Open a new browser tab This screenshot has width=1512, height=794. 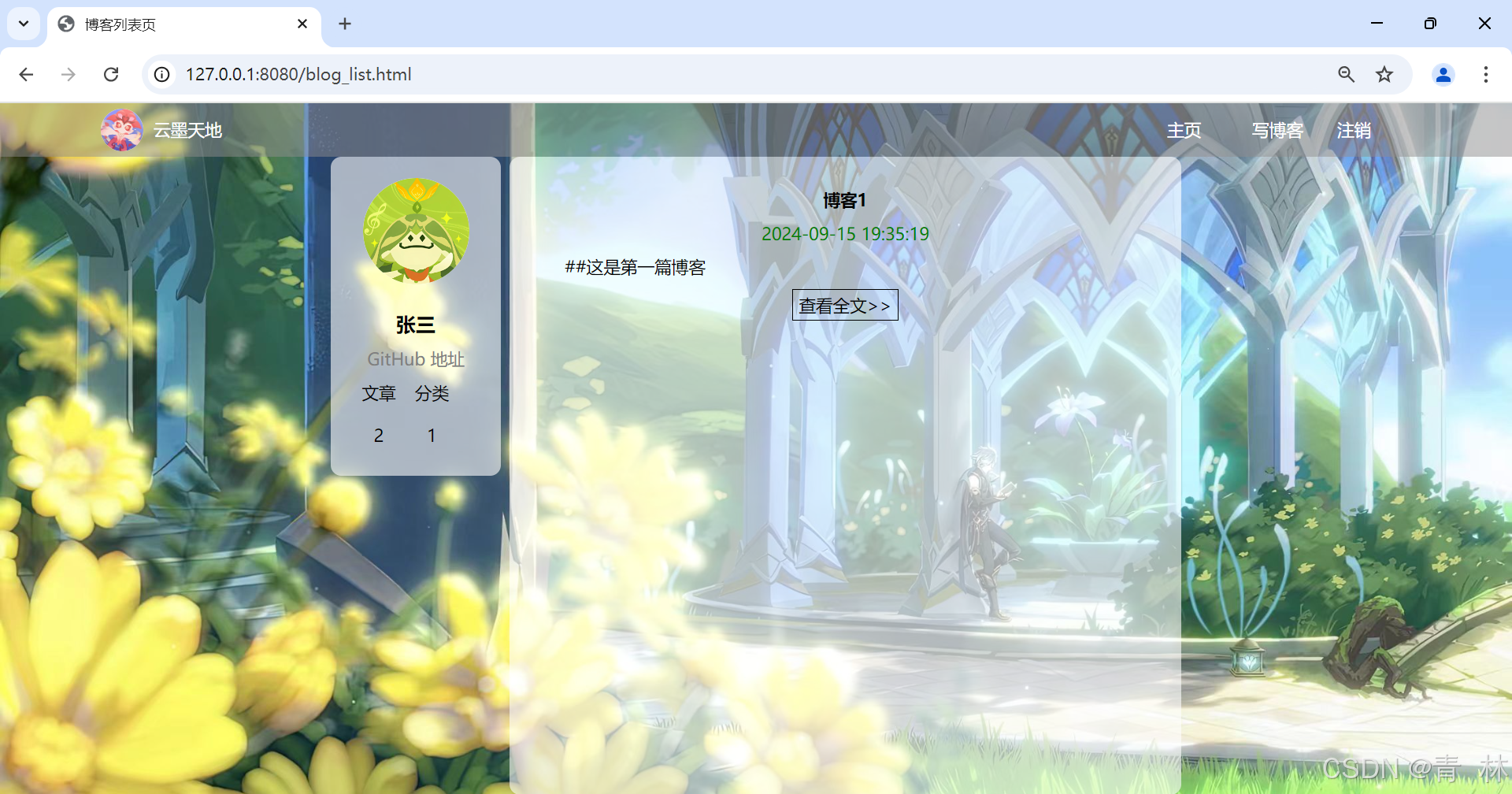coord(345,24)
